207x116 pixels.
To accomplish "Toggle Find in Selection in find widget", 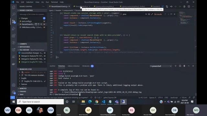I will click(171, 14).
